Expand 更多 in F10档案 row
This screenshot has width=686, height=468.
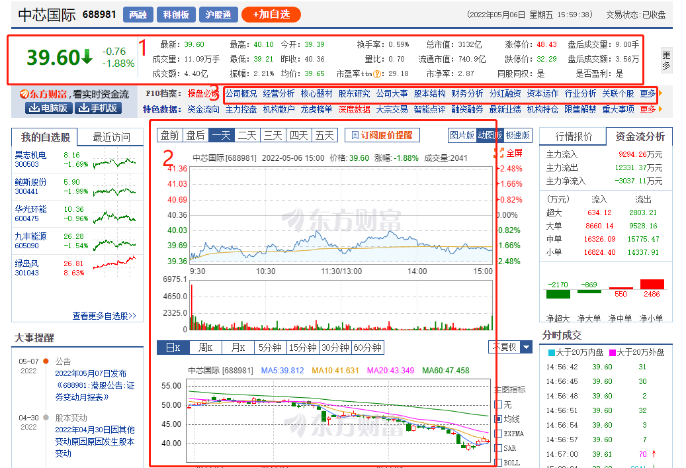(x=648, y=93)
